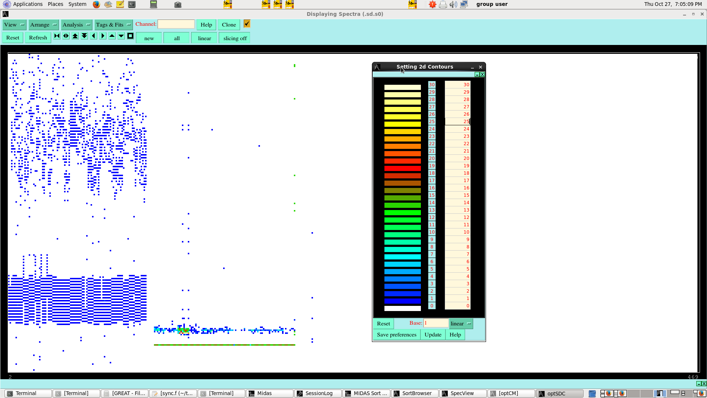This screenshot has height=398, width=707.
Task: Click Help in the contours dialog
Action: point(455,335)
